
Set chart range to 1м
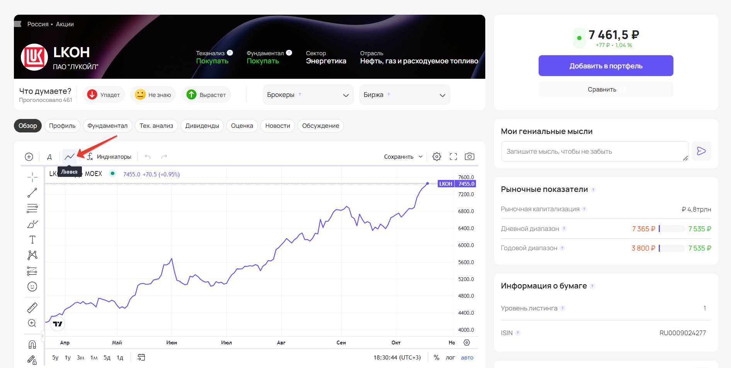pos(94,358)
